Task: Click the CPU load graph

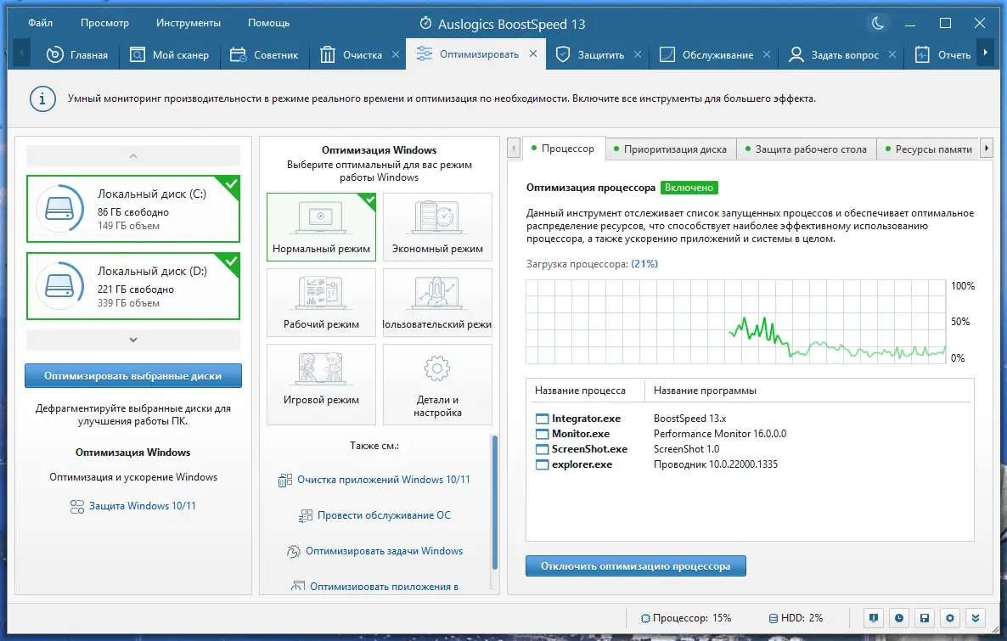Action: [x=736, y=322]
